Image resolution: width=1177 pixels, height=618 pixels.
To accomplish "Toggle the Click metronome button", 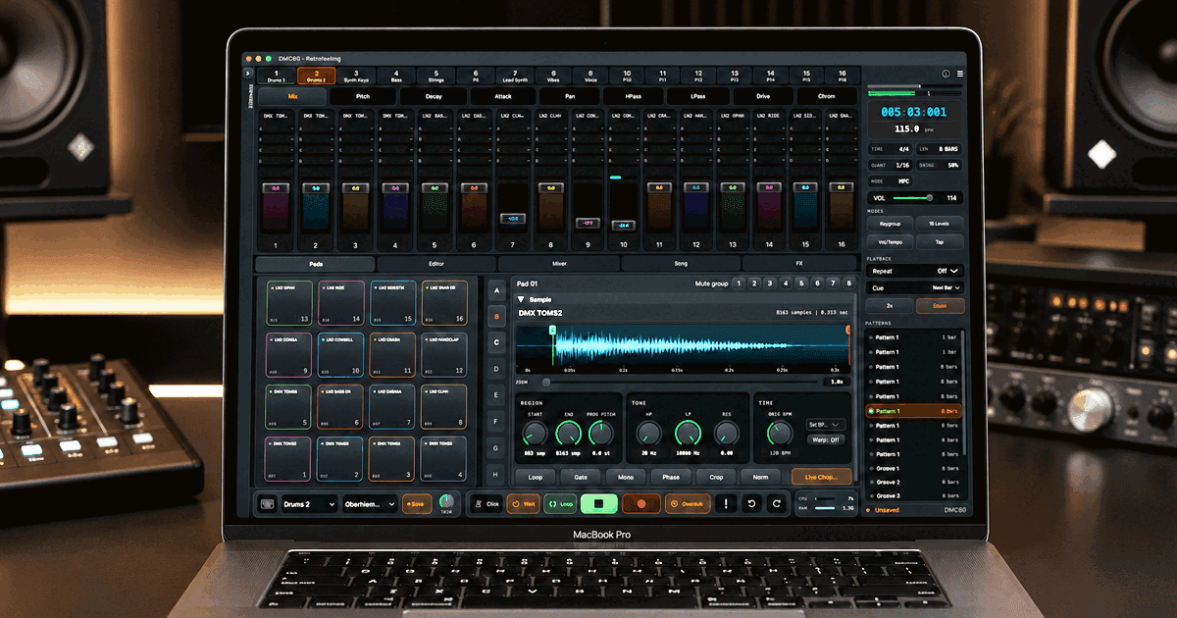I will click(x=486, y=503).
